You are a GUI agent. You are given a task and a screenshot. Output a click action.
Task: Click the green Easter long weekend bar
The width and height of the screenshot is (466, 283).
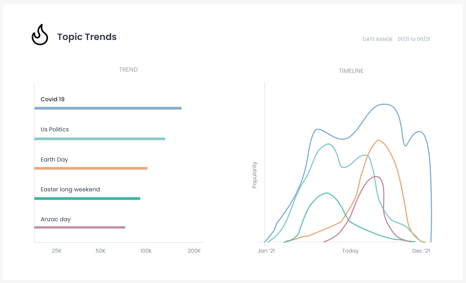tap(87, 198)
